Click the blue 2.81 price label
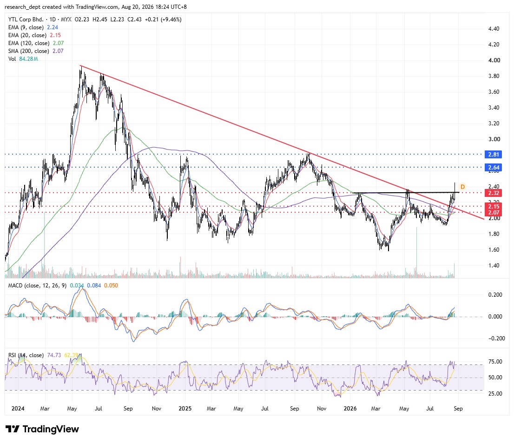514x443 pixels. click(x=494, y=154)
